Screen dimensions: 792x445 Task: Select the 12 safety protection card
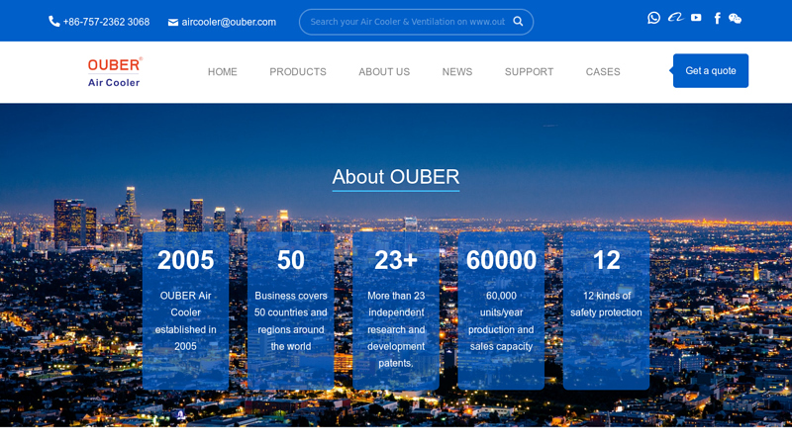pos(606,311)
